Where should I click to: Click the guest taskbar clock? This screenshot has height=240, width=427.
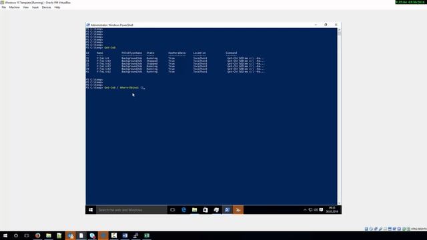tap(332, 210)
